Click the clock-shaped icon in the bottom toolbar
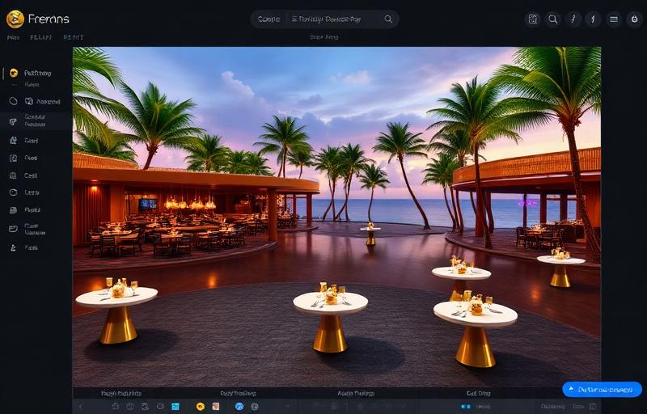The width and height of the screenshot is (647, 414). [130, 407]
